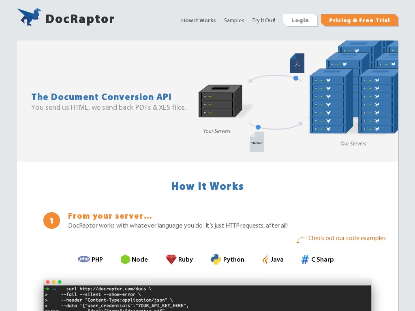This screenshot has height=311, width=415.
Task: Open the How It Works nav item
Action: 199,20
